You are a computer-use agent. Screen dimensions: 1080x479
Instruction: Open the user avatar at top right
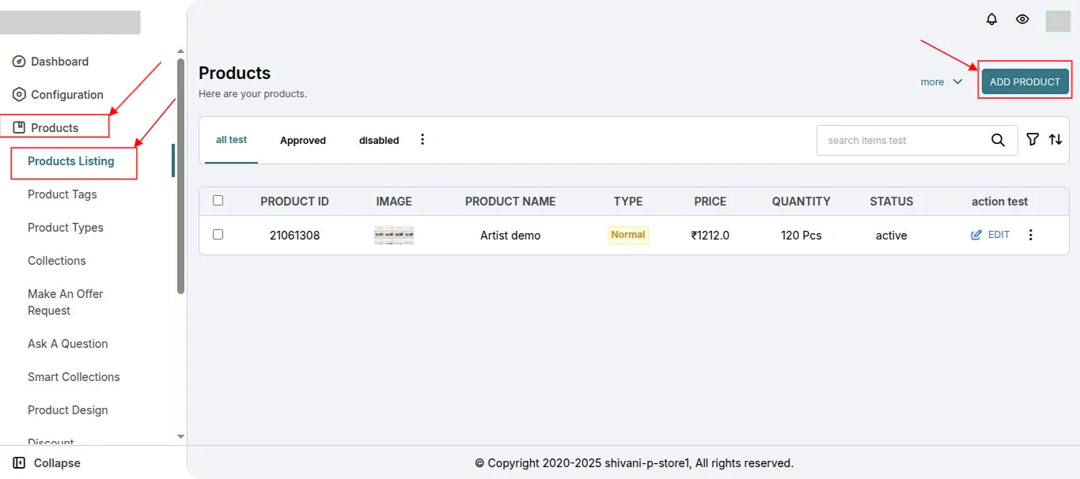(x=1058, y=21)
